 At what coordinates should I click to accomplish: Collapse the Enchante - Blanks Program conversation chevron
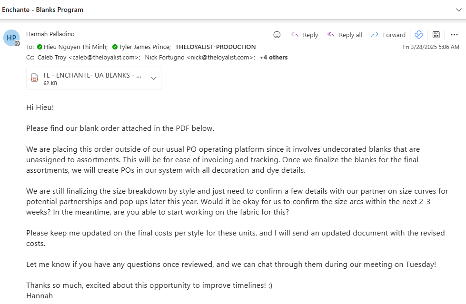pos(458,10)
